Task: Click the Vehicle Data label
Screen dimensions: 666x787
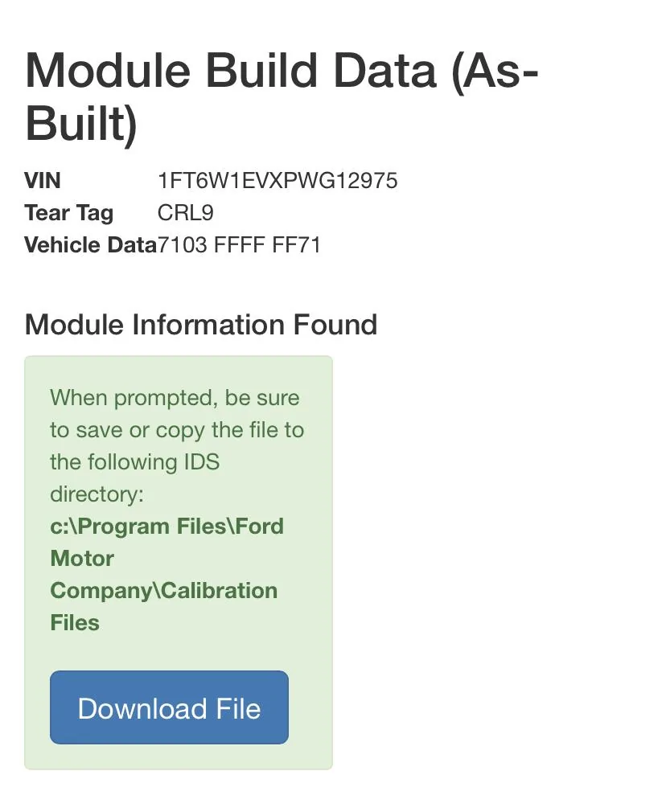Action: (x=91, y=245)
